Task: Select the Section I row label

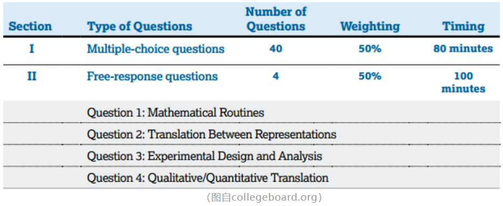Action: click(x=32, y=49)
